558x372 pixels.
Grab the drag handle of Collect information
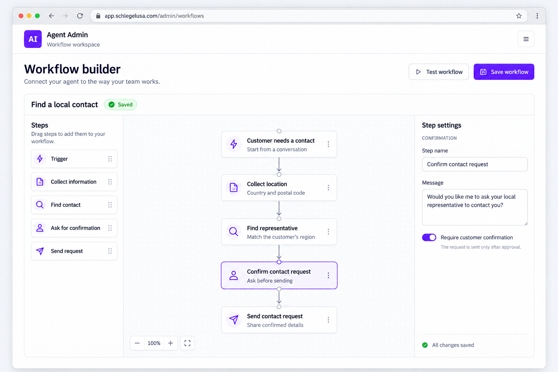click(x=110, y=182)
